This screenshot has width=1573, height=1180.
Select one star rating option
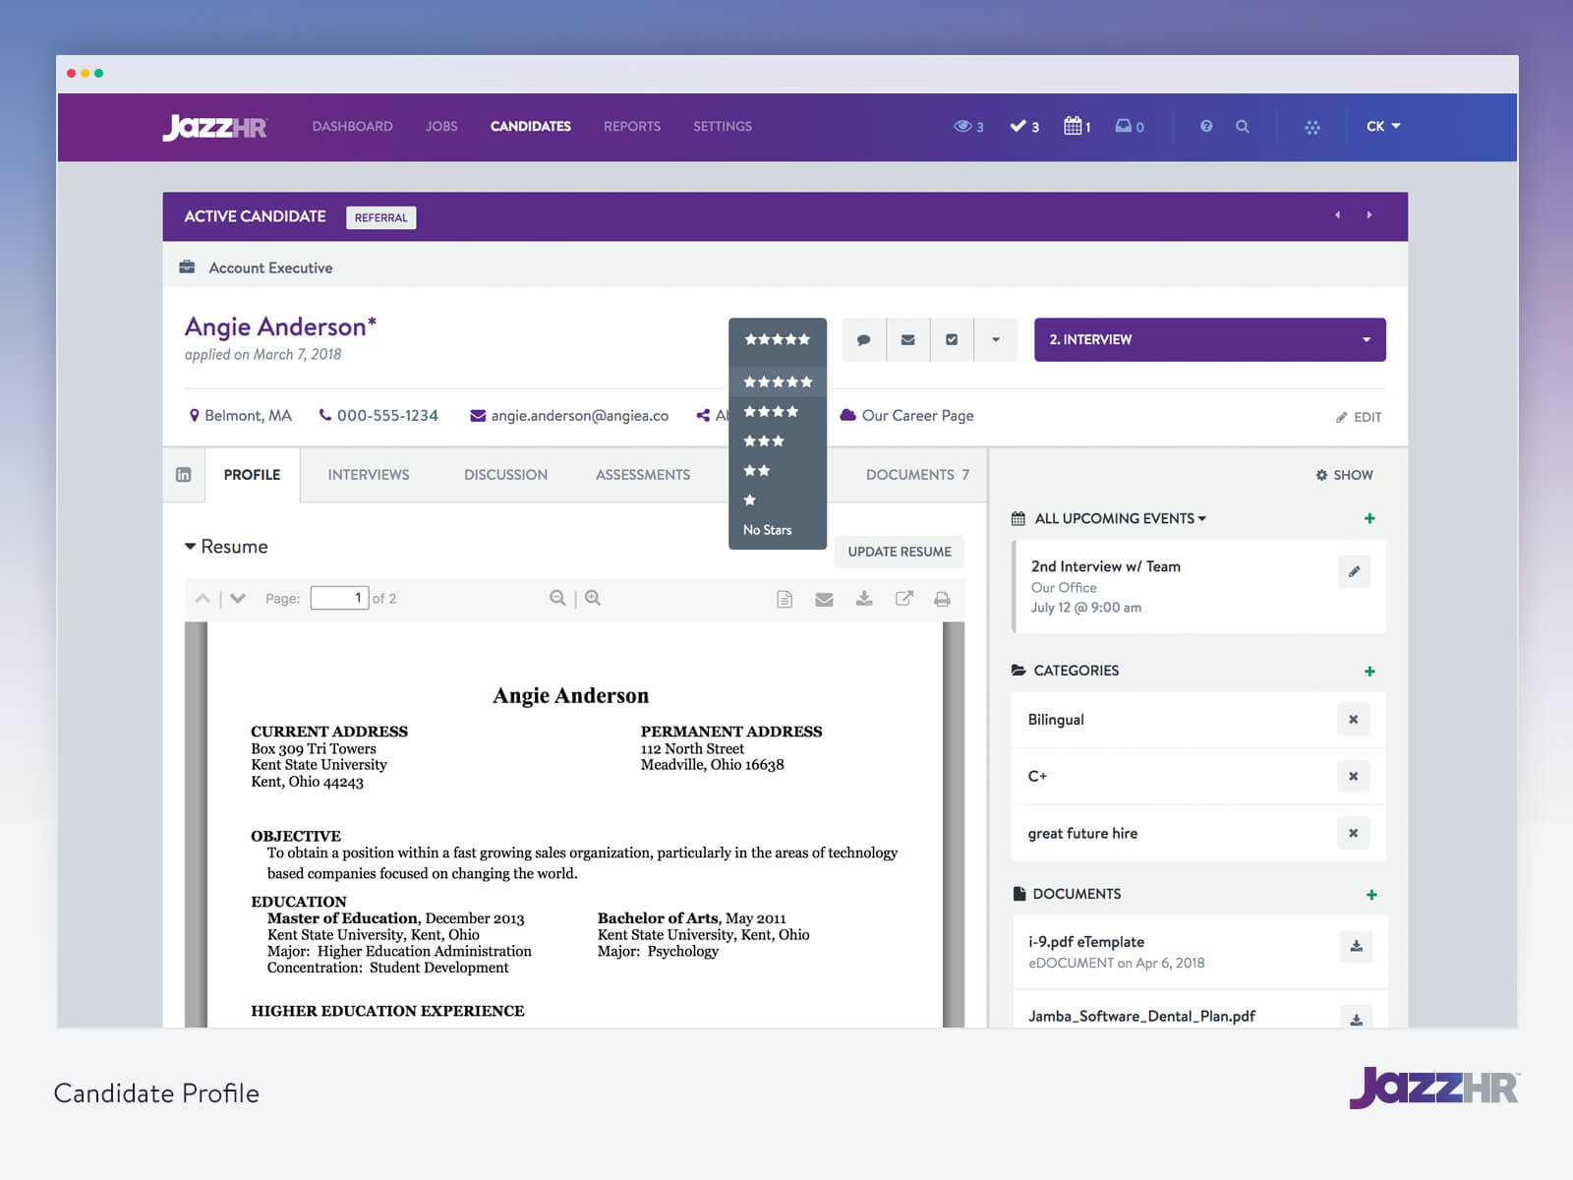(778, 500)
